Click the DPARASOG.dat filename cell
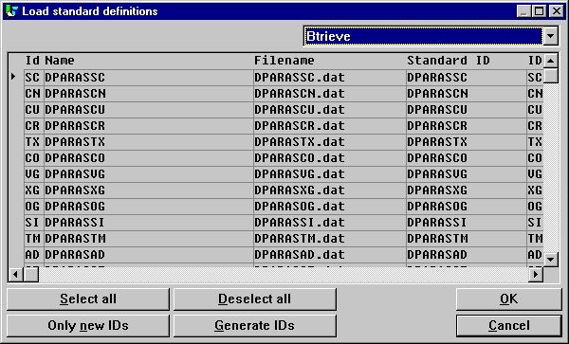 pyautogui.click(x=329, y=207)
